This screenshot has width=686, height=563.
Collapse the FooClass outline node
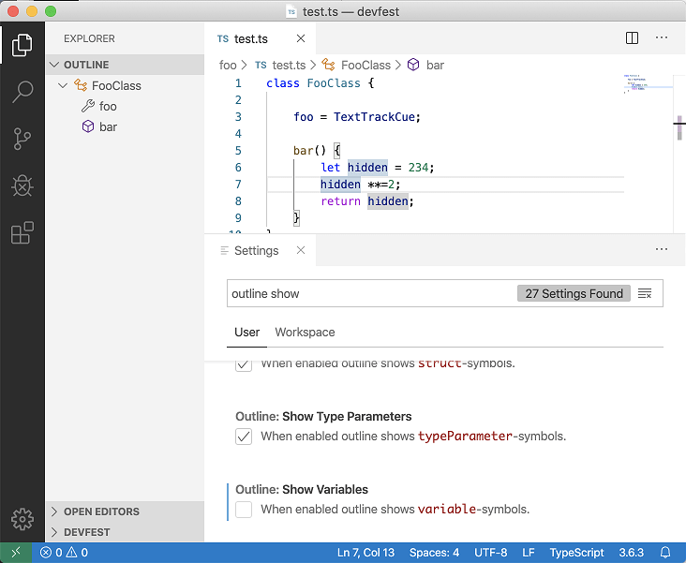[63, 85]
